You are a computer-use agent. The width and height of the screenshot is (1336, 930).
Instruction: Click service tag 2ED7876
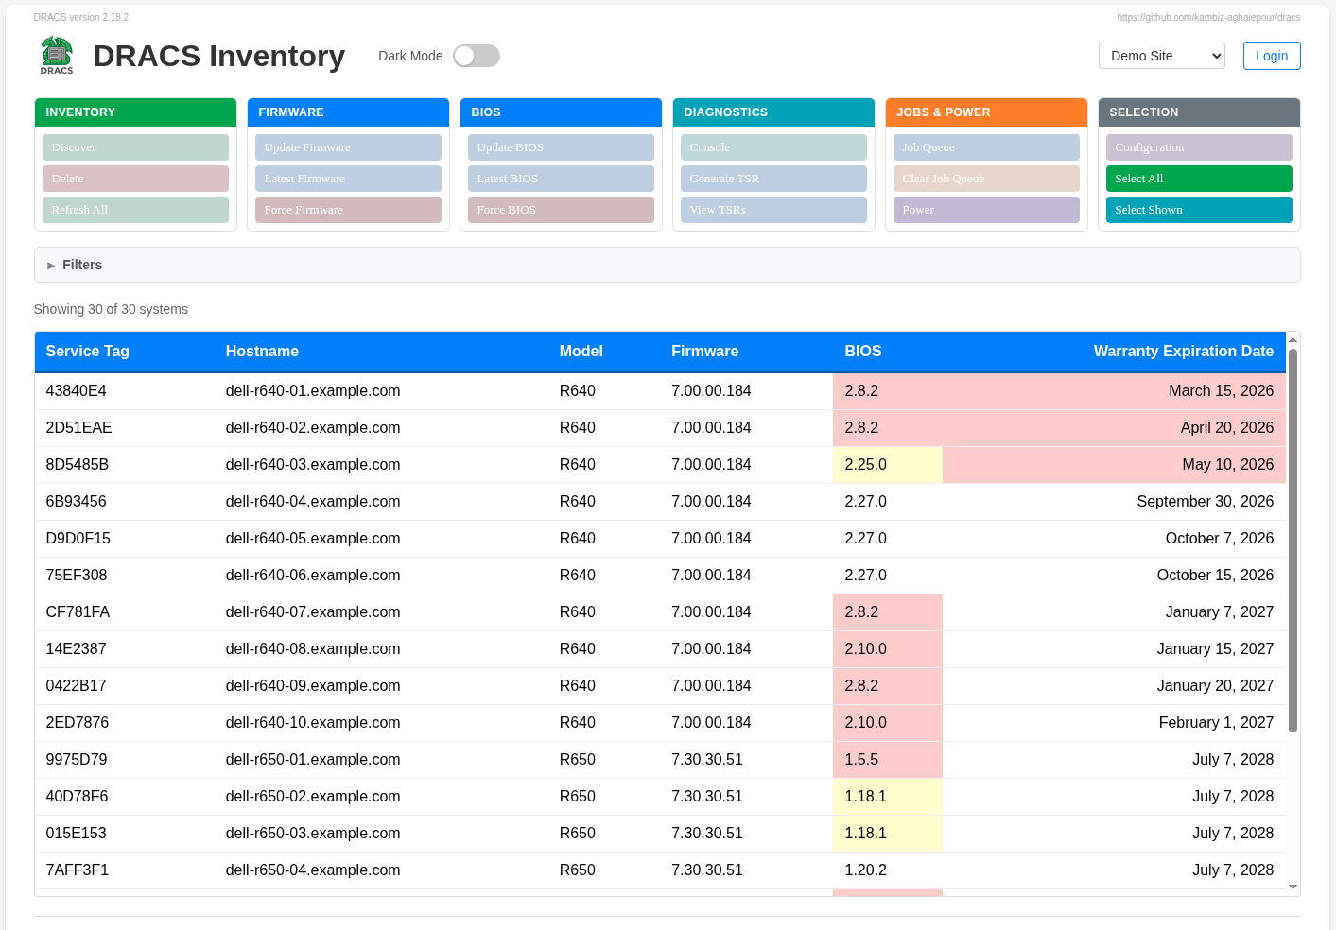tap(78, 723)
